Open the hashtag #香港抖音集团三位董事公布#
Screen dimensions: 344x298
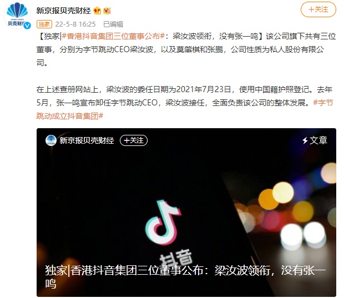(113, 36)
